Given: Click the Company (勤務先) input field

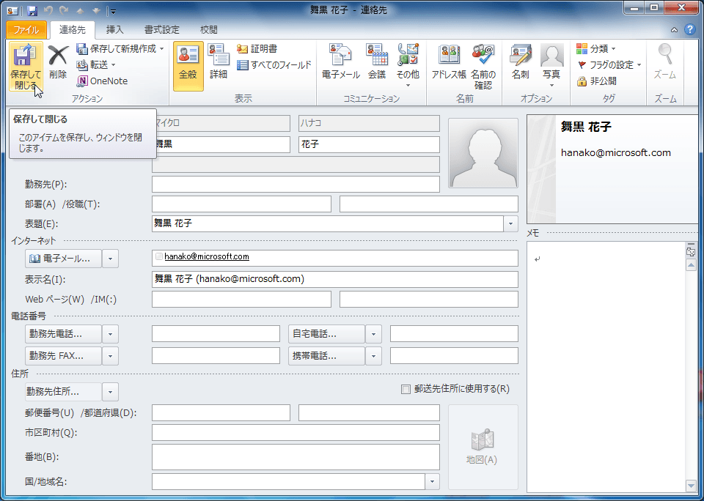Looking at the screenshot, I should (296, 185).
